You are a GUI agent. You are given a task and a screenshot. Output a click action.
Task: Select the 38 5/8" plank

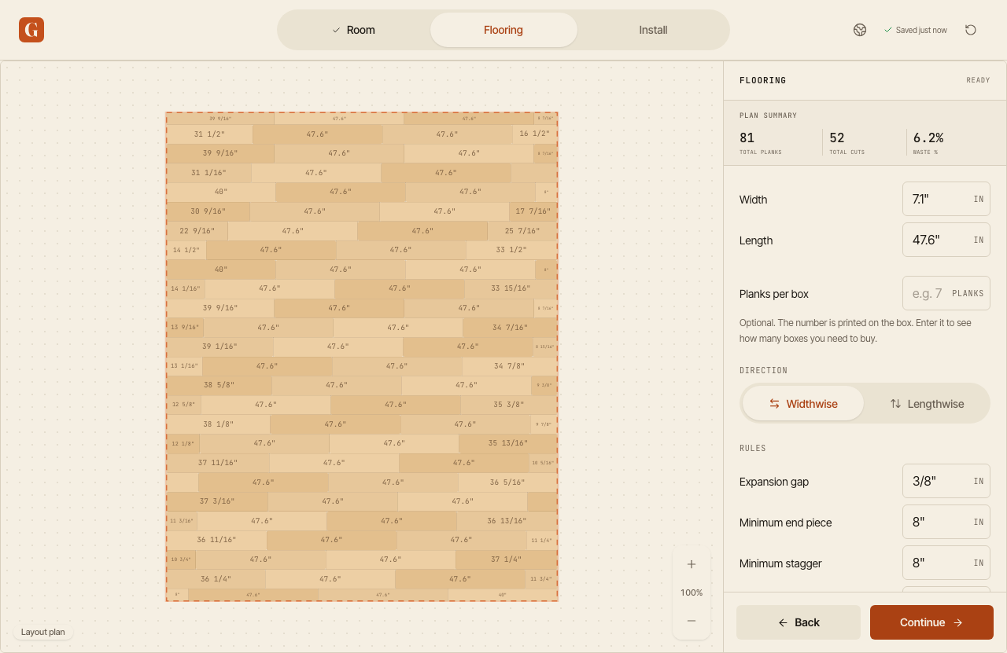tap(219, 385)
